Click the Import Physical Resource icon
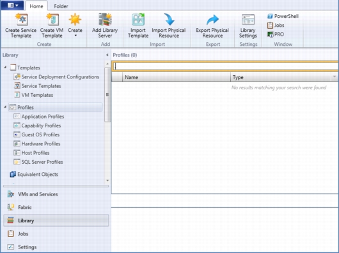The height and width of the screenshot is (253, 339). coord(169,20)
